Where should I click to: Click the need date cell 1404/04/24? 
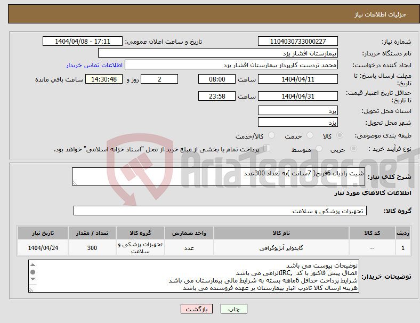(43, 248)
